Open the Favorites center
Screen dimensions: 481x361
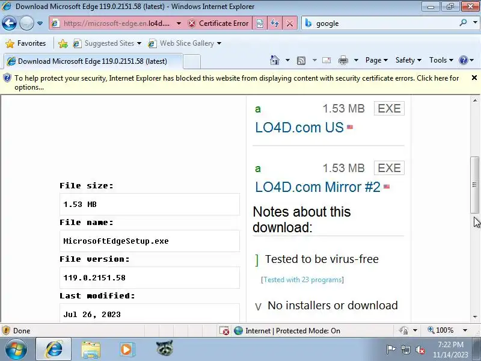pyautogui.click(x=26, y=43)
